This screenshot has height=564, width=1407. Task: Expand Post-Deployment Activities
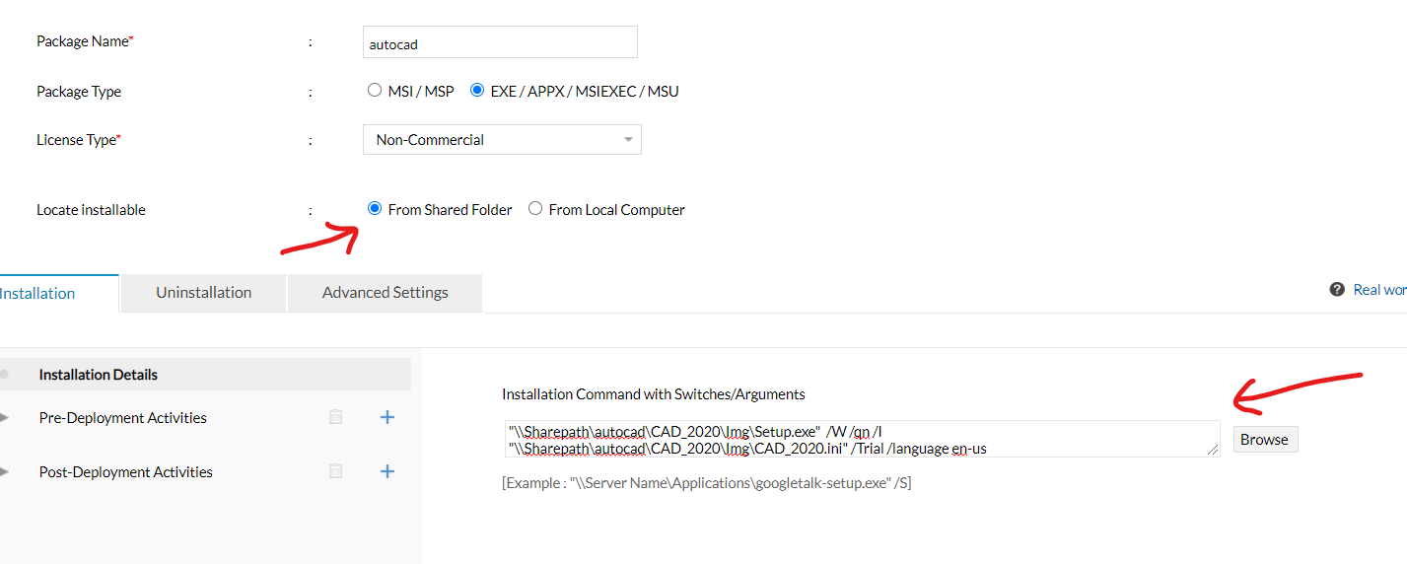(6, 472)
